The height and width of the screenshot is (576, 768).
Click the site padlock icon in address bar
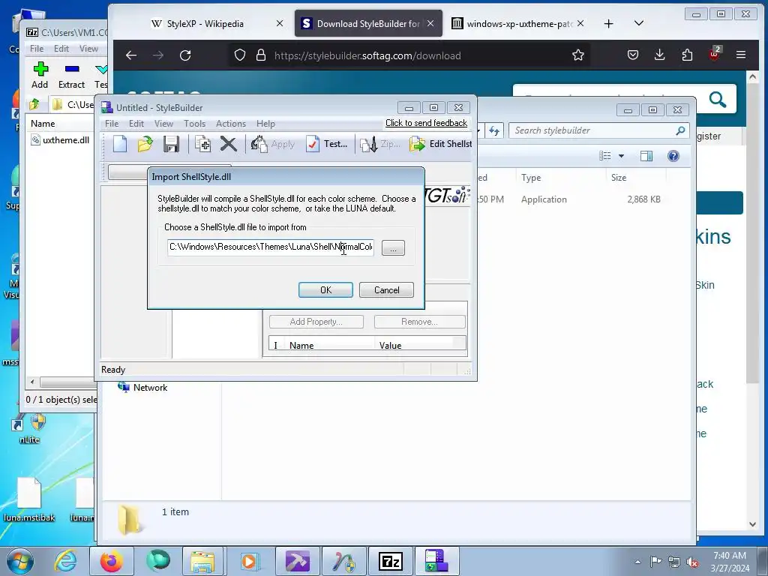click(x=261, y=55)
